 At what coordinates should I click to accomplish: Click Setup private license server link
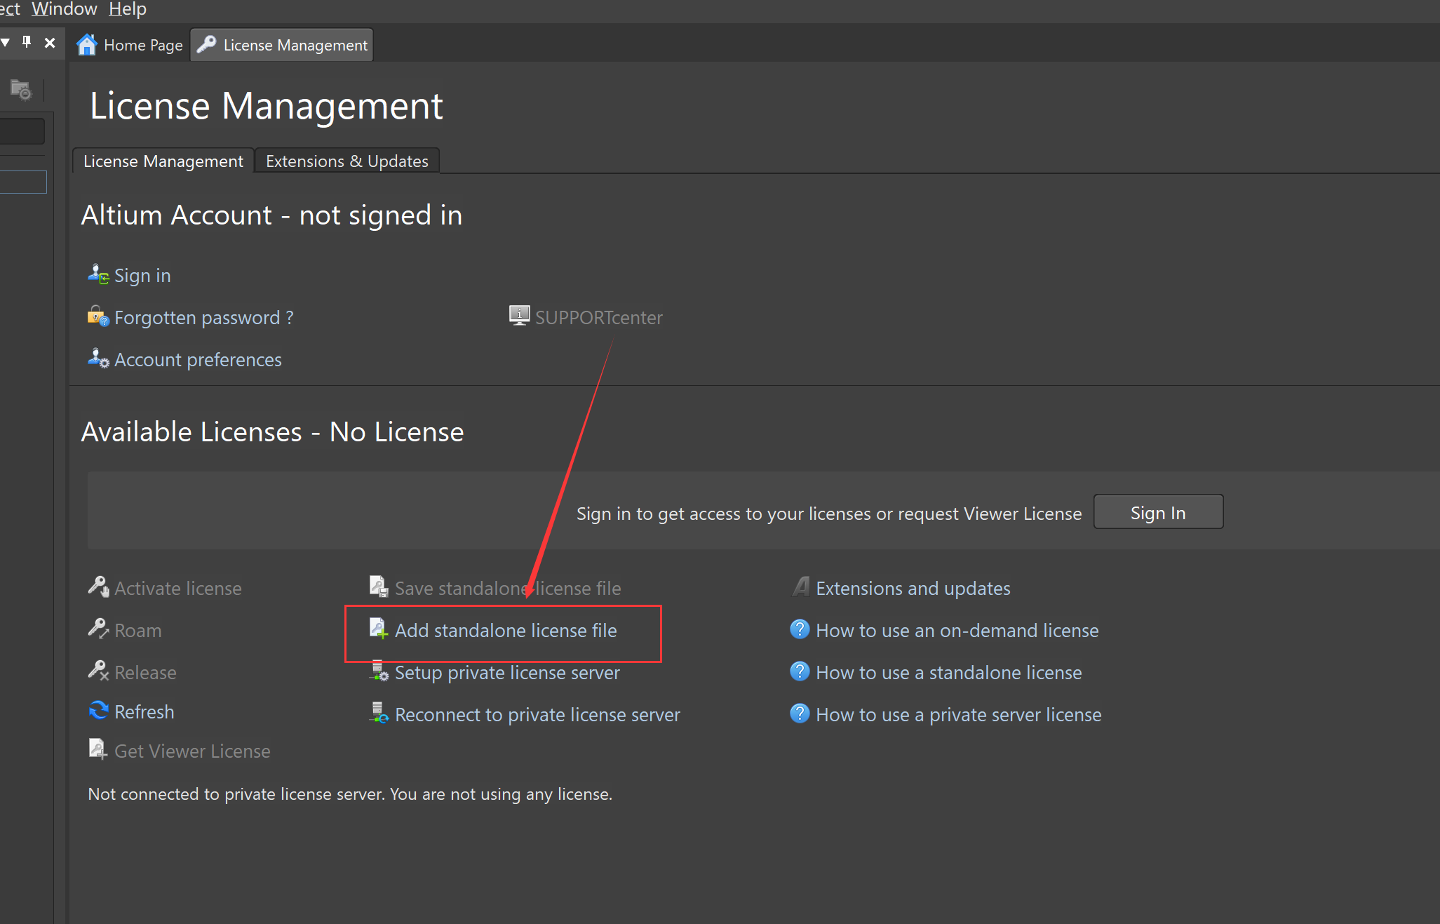[x=507, y=673]
